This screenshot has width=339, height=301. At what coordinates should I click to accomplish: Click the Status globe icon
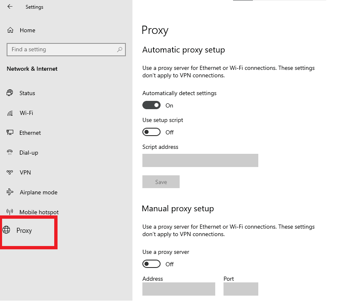pyautogui.click(x=10, y=93)
